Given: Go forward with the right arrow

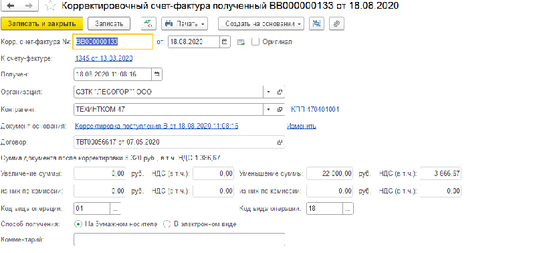Looking at the screenshot, I should click(x=29, y=6).
